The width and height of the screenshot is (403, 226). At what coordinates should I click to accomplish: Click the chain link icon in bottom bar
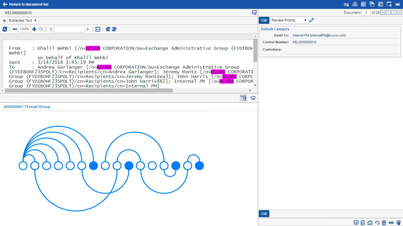click(x=391, y=223)
